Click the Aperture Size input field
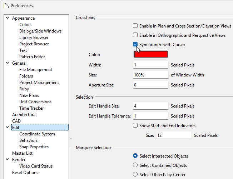Viewport: 233px width, 179px height. pos(151,85)
